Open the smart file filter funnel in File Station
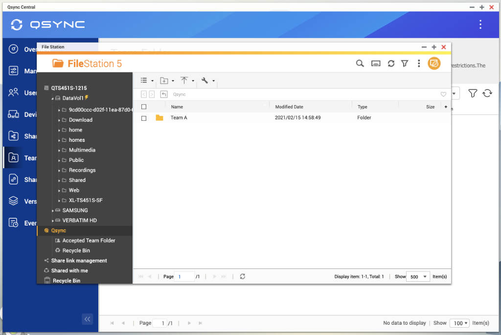501x335 pixels. [x=405, y=64]
